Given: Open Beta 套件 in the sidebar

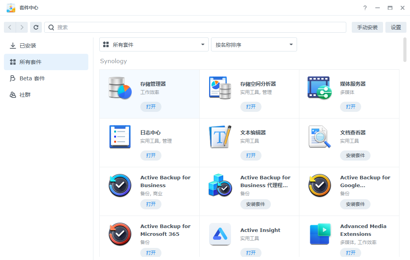Looking at the screenshot, I should click(x=46, y=78).
